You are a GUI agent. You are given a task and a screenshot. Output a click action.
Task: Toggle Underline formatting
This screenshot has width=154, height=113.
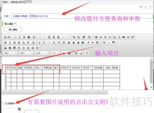click(x=14, y=43)
